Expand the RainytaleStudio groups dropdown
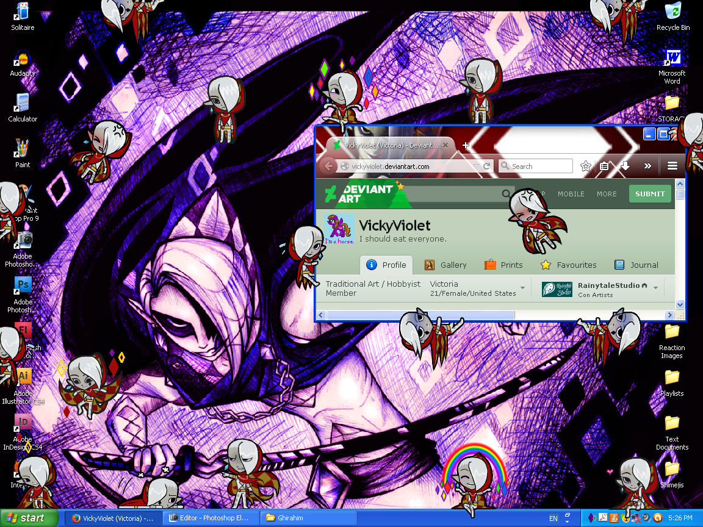The width and height of the screenshot is (703, 527). 656,288
